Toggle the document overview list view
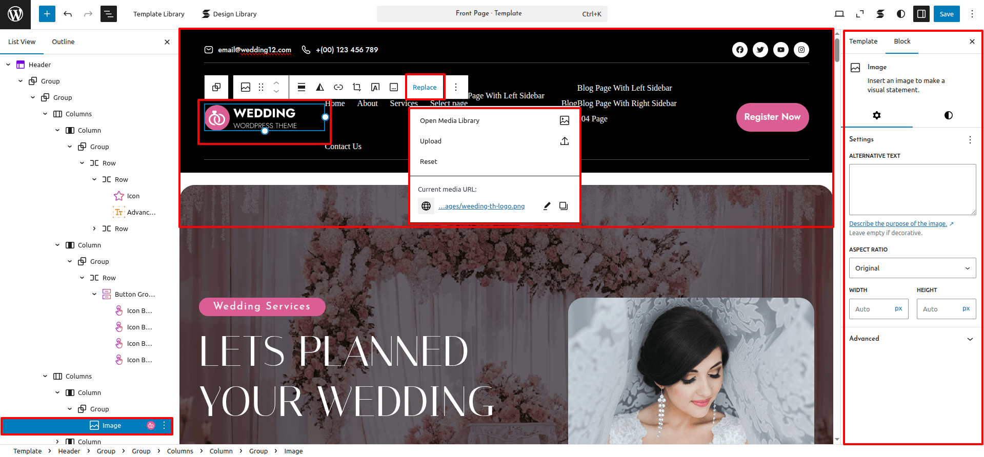The image size is (984, 457). click(x=109, y=14)
